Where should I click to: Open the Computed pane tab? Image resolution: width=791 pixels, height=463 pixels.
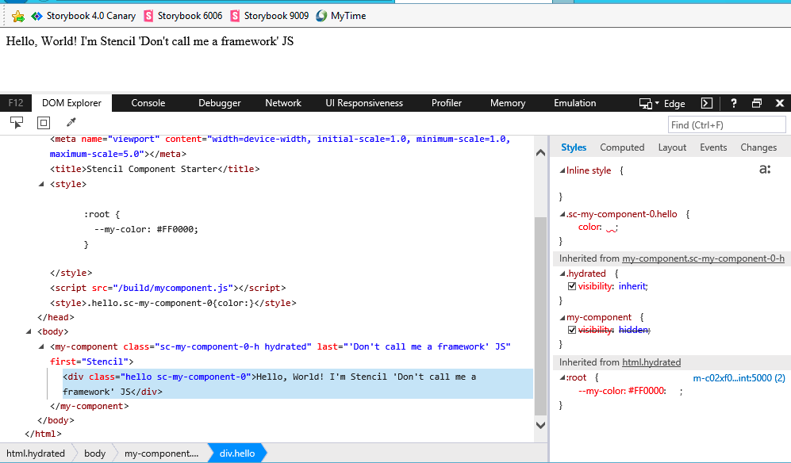(x=622, y=147)
